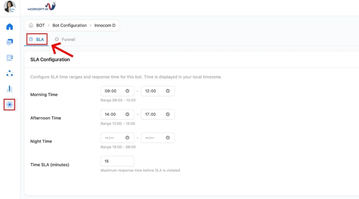The image size is (359, 199).
Task: Click the breadcrumb home icon
Action: (x=31, y=25)
